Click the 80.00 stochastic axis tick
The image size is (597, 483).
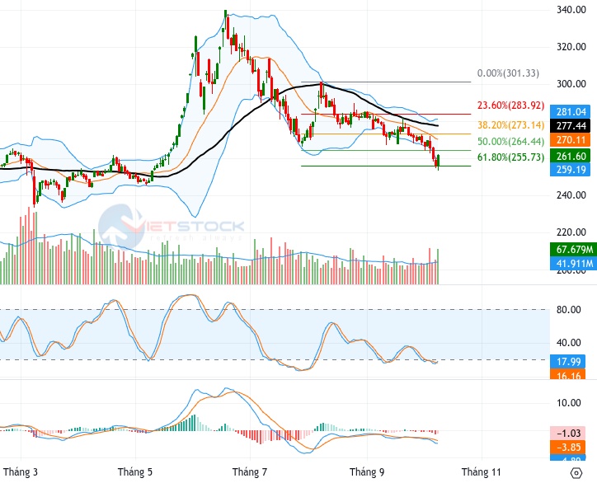pyautogui.click(x=568, y=309)
